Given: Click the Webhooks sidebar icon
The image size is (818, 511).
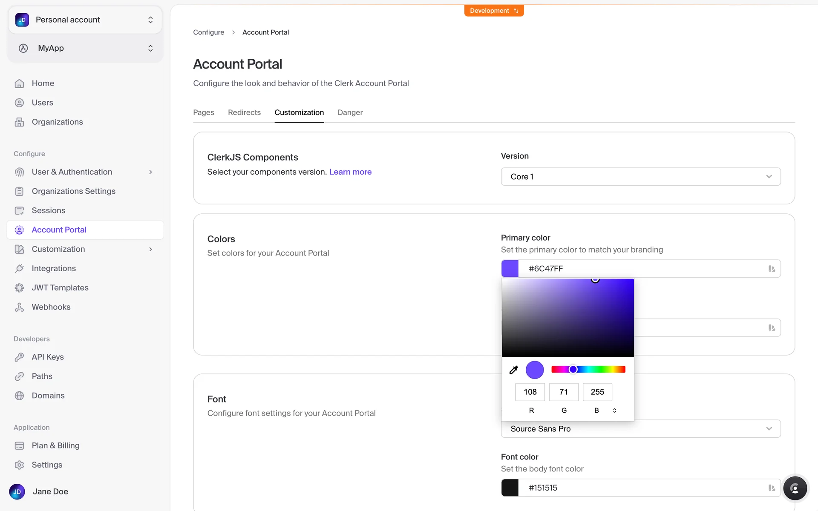Looking at the screenshot, I should 19,307.
